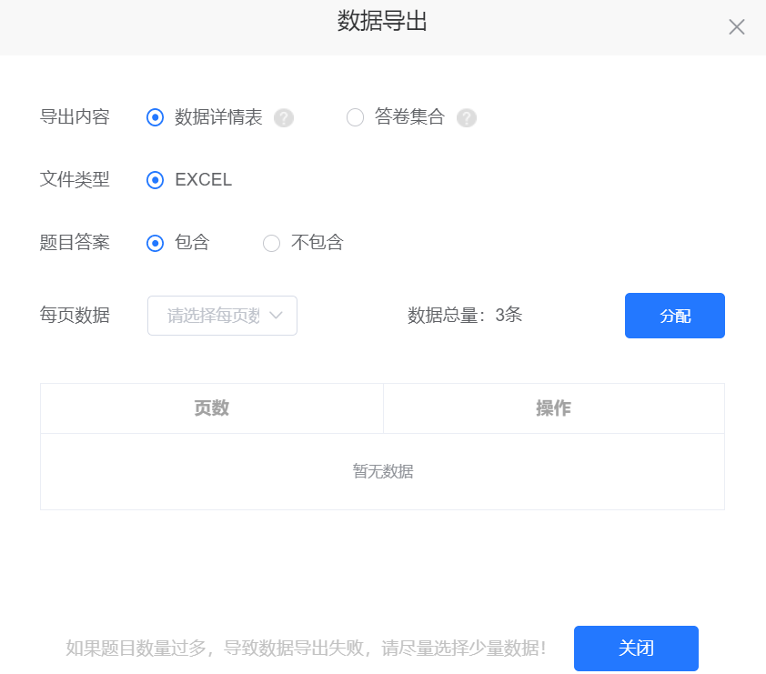This screenshot has width=766, height=674.
Task: Click the warning text about 数据导出失败
Action: 306,649
